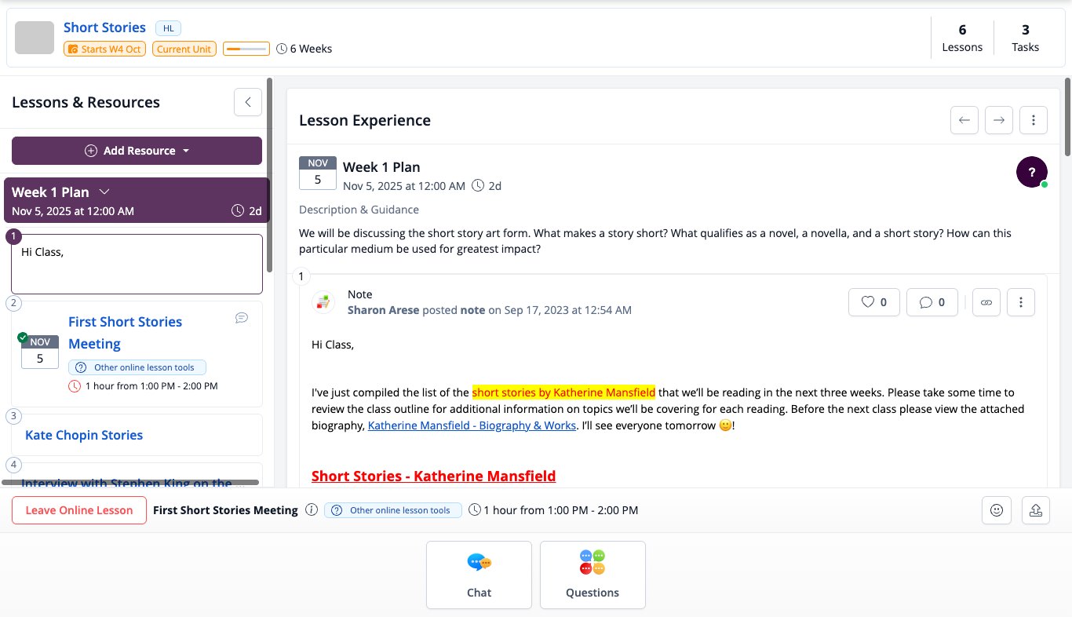The width and height of the screenshot is (1072, 617).
Task: Click the unit progress bar
Action: pyautogui.click(x=246, y=49)
